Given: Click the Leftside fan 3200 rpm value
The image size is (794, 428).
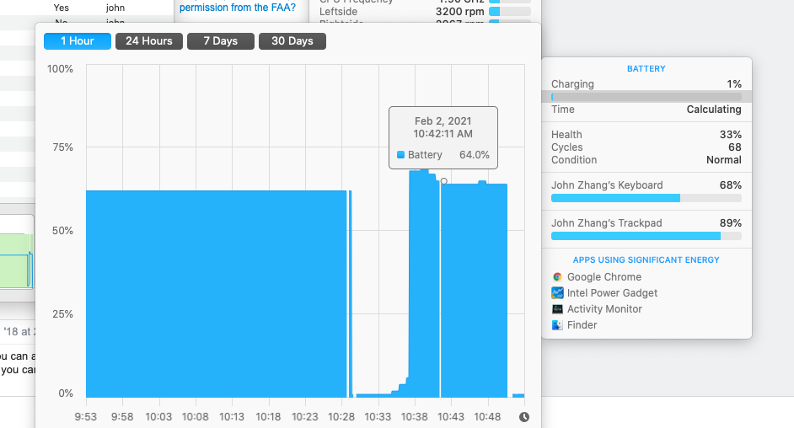Looking at the screenshot, I should tap(459, 12).
